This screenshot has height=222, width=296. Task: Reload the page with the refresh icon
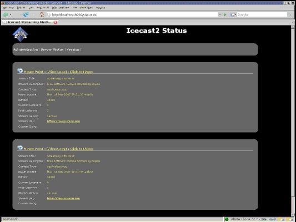click(x=26, y=14)
